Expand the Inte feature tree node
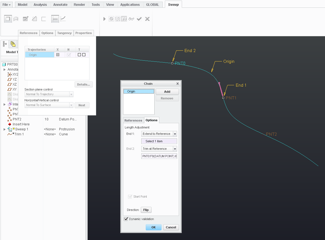The height and width of the screenshot is (240, 325). 4,104
